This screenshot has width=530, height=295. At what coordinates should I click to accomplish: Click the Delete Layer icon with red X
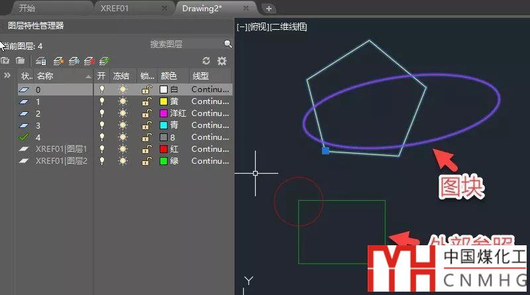88,61
